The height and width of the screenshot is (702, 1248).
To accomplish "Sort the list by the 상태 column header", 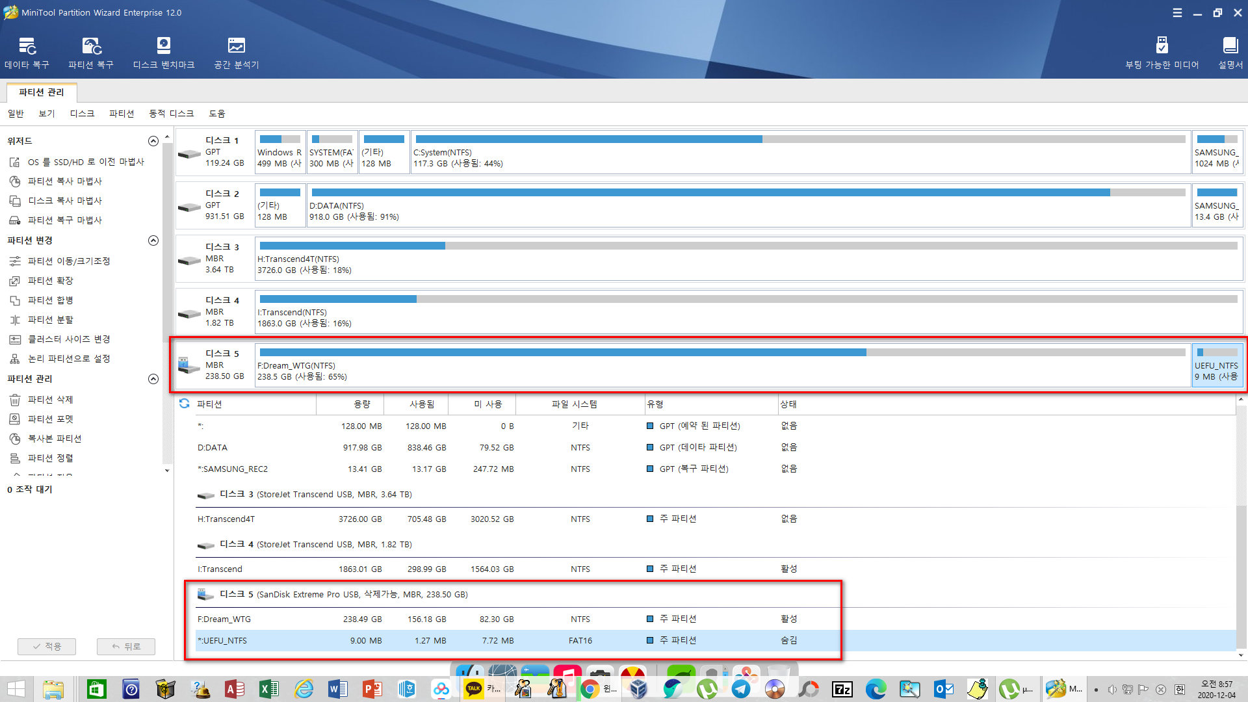I will click(1006, 404).
